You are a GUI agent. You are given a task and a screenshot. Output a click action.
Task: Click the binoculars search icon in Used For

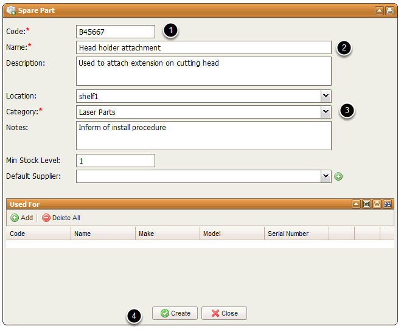coord(387,204)
